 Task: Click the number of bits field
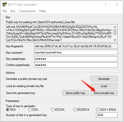[107, 115]
